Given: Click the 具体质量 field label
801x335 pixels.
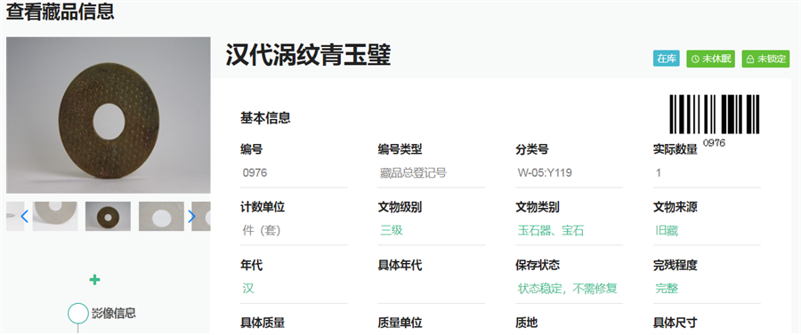Looking at the screenshot, I should [263, 323].
